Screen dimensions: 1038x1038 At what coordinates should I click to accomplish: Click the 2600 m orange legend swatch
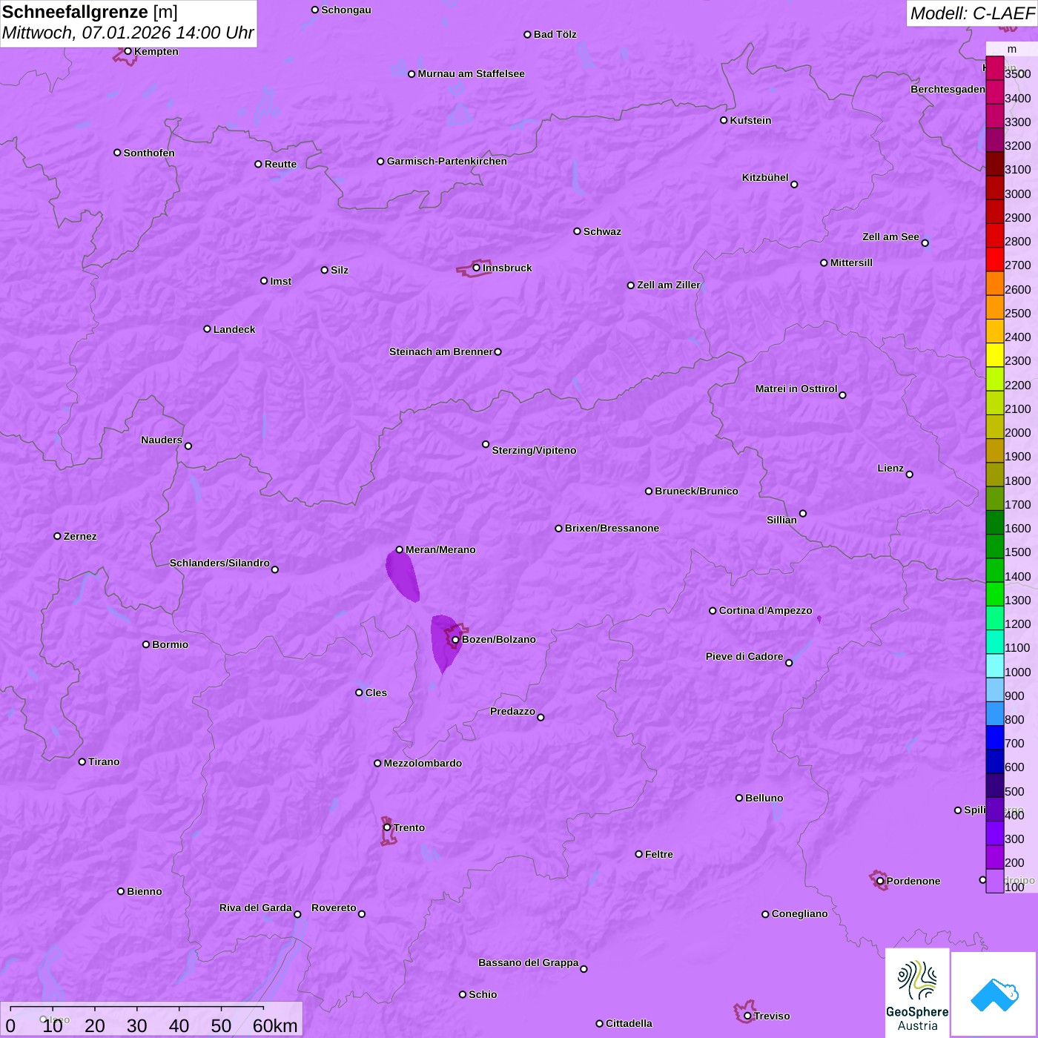point(994,283)
